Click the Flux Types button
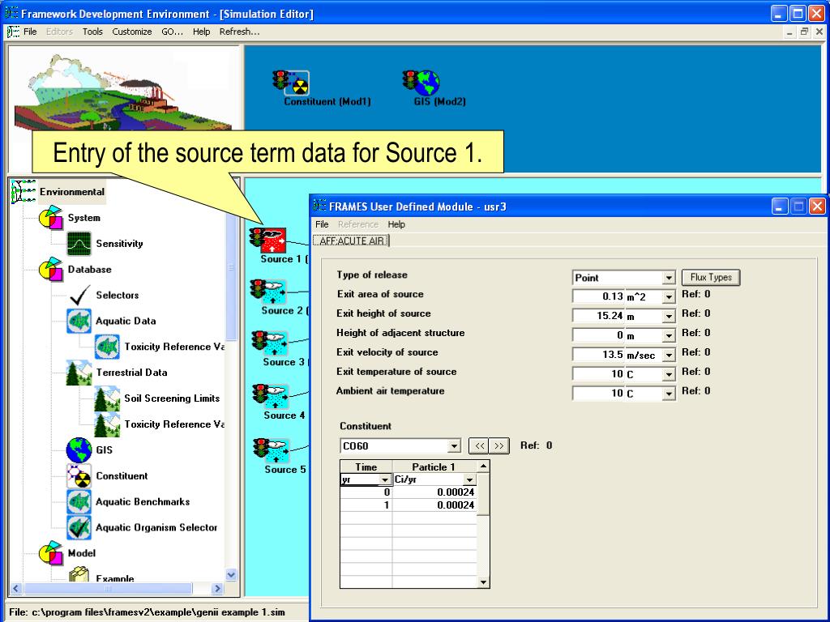 [711, 277]
